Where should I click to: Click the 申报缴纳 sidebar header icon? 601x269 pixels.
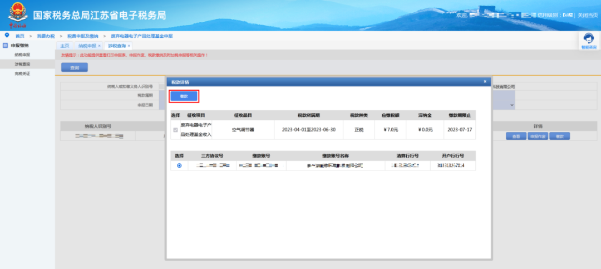point(6,45)
